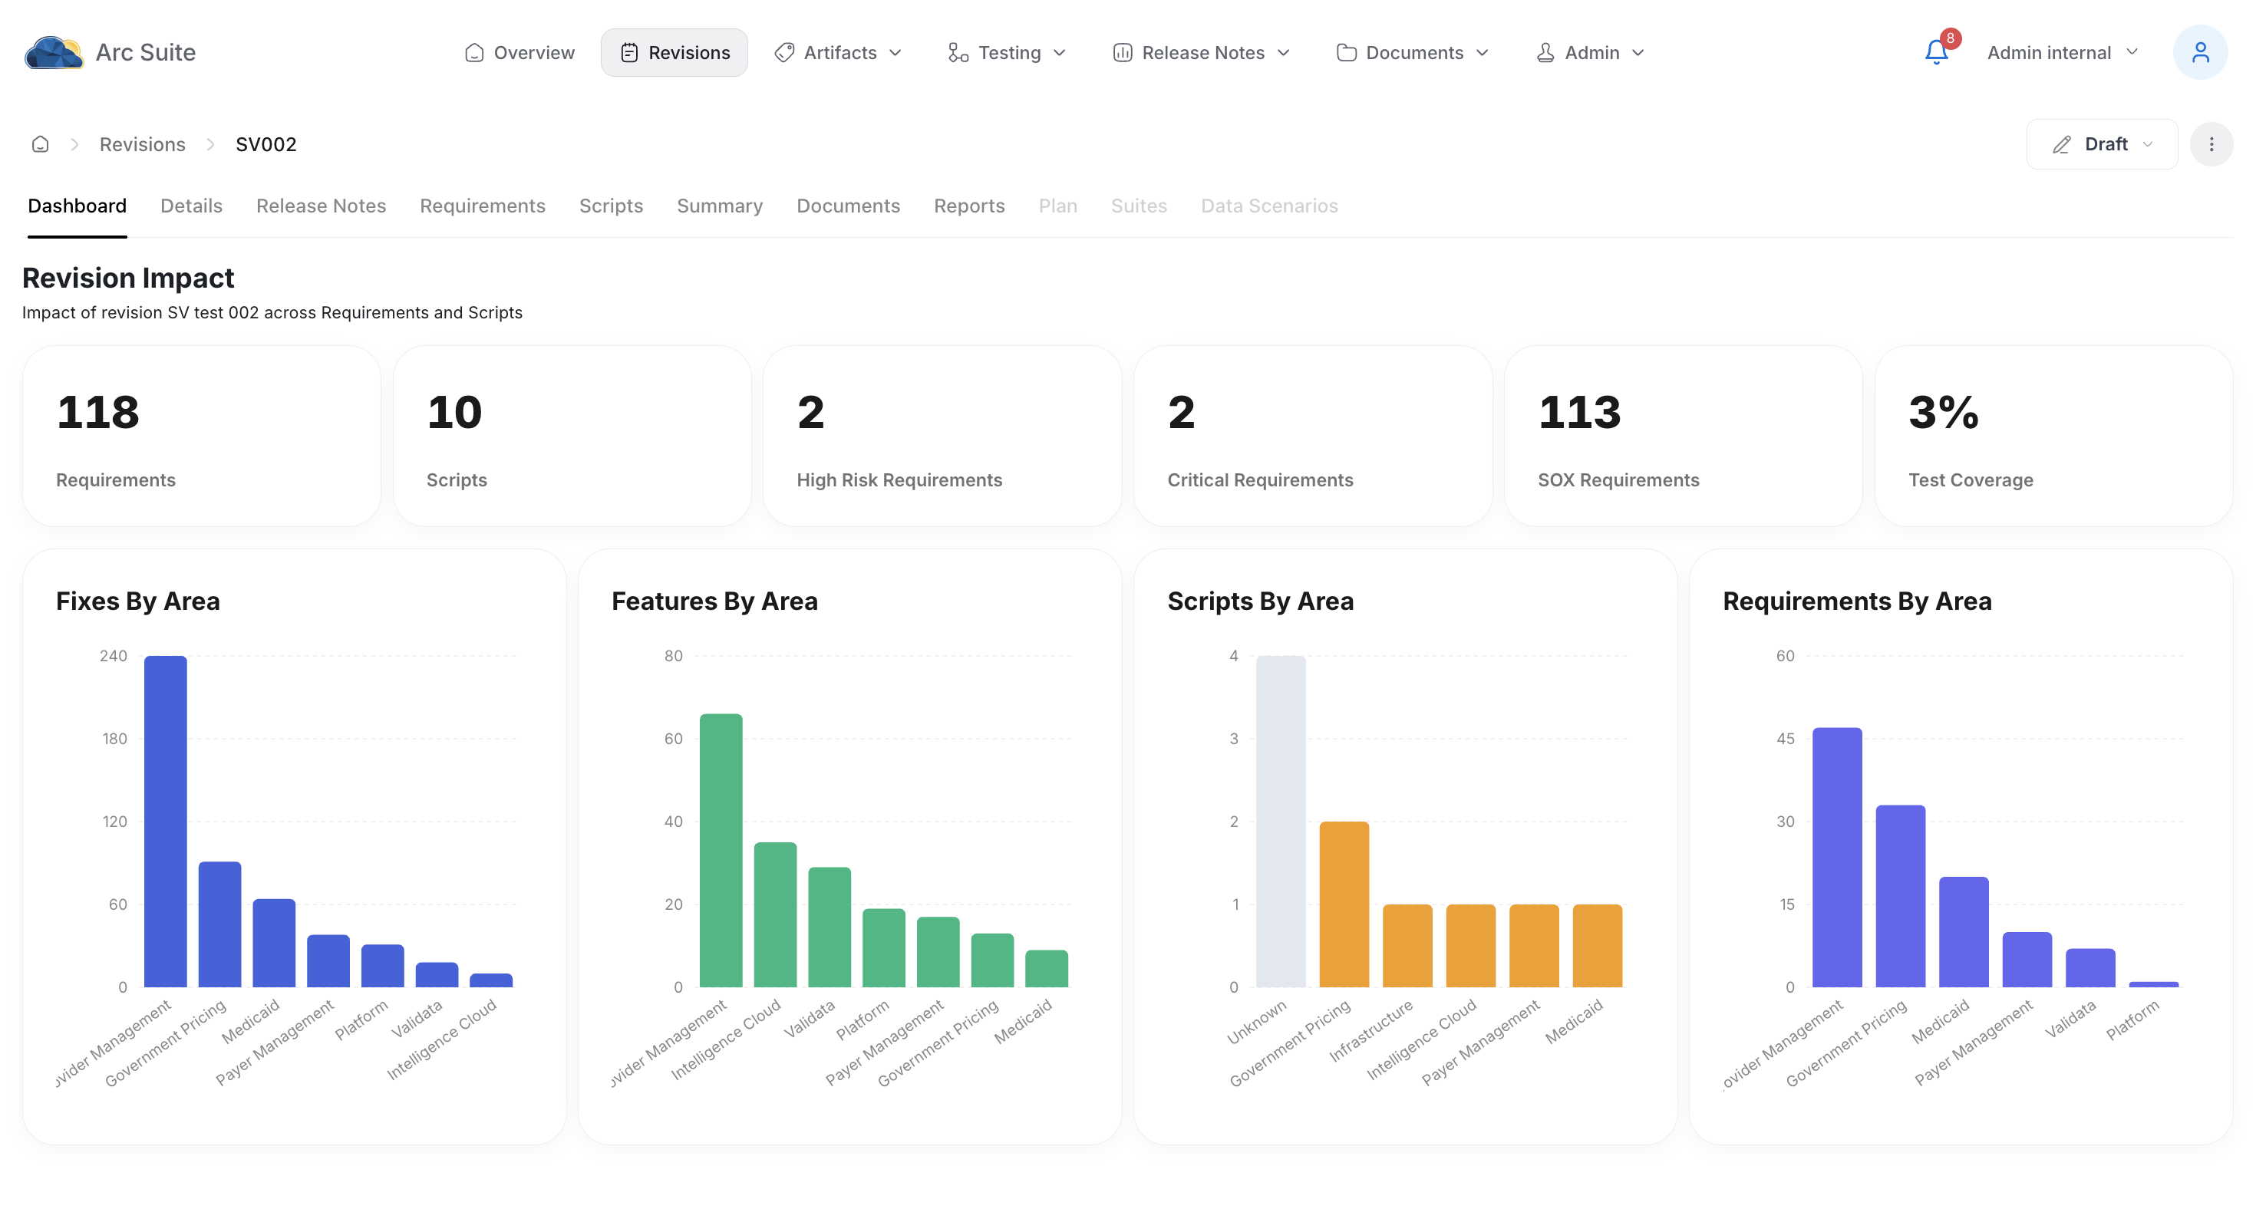Viewport: 2256px width, 1209px height.
Task: Click the notification badge showing 8
Action: (x=1950, y=38)
